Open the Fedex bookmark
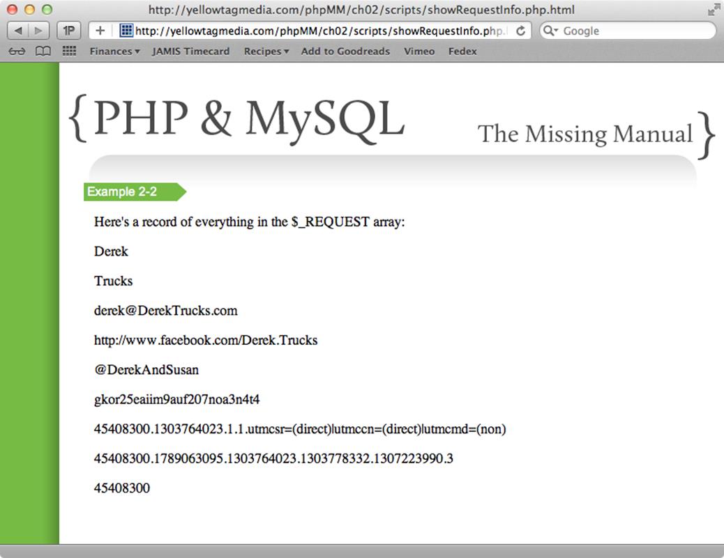The width and height of the screenshot is (724, 558). tap(462, 51)
